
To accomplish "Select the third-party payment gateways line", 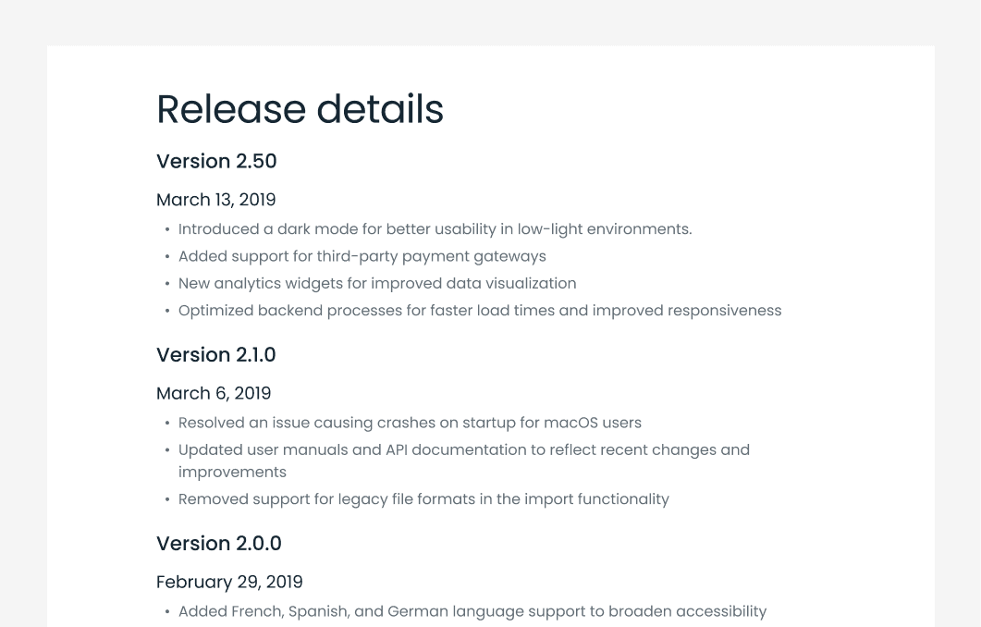I will point(362,256).
